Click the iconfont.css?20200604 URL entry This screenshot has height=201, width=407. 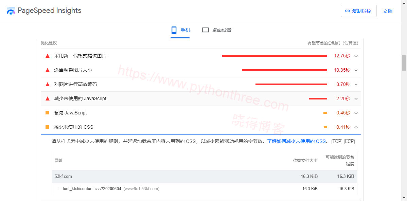click(x=90, y=189)
